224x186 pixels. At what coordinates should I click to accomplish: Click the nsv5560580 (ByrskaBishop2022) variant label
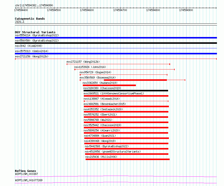pos(37,41)
